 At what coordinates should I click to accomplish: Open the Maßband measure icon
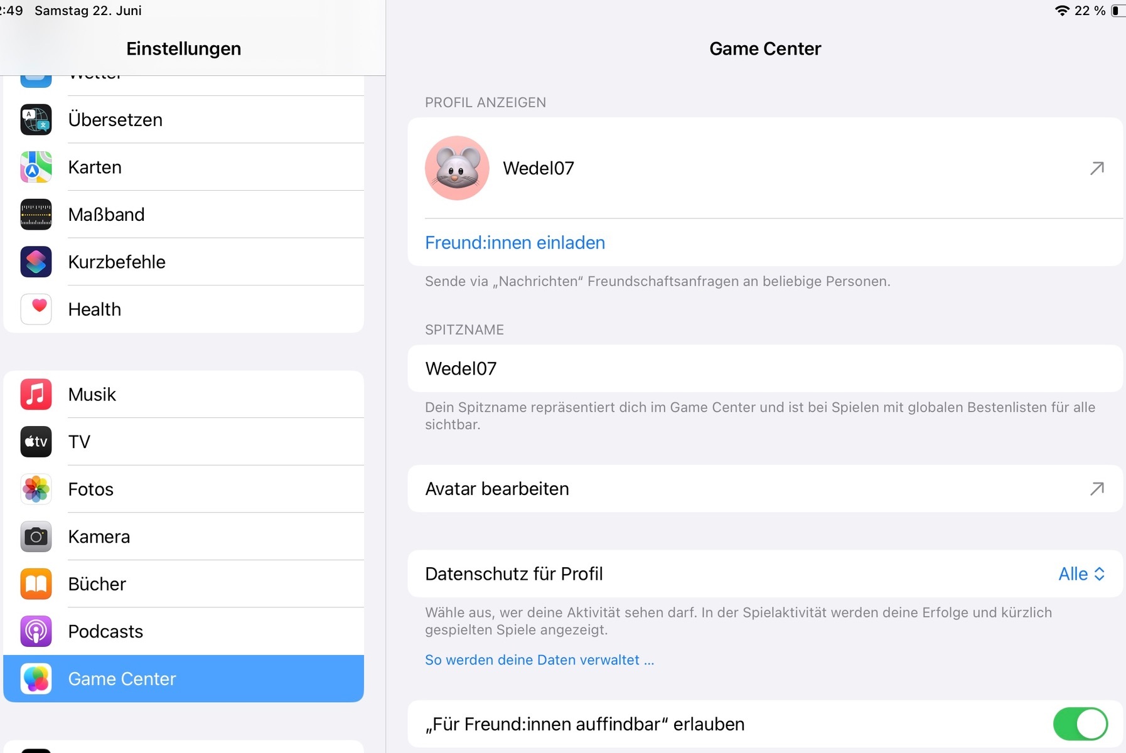click(x=36, y=215)
